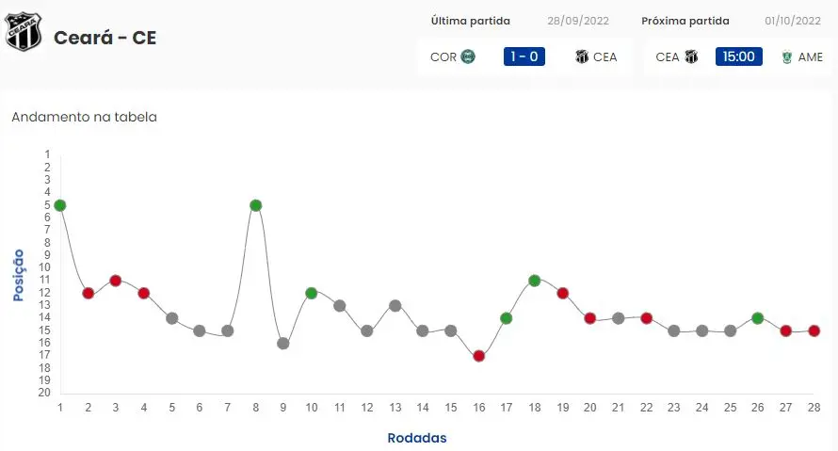Viewport: 838px width, 451px height.
Task: Click the Ceará crest in next match
Action: [x=691, y=56]
